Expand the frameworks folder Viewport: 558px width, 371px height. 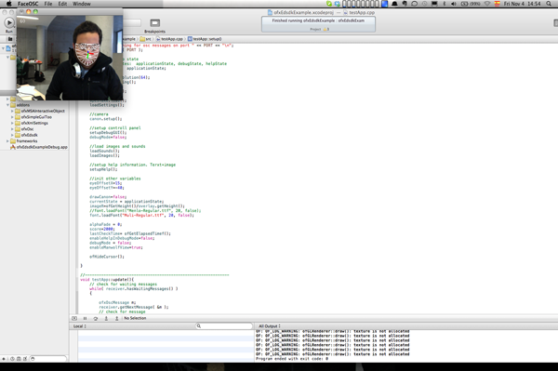point(7,141)
